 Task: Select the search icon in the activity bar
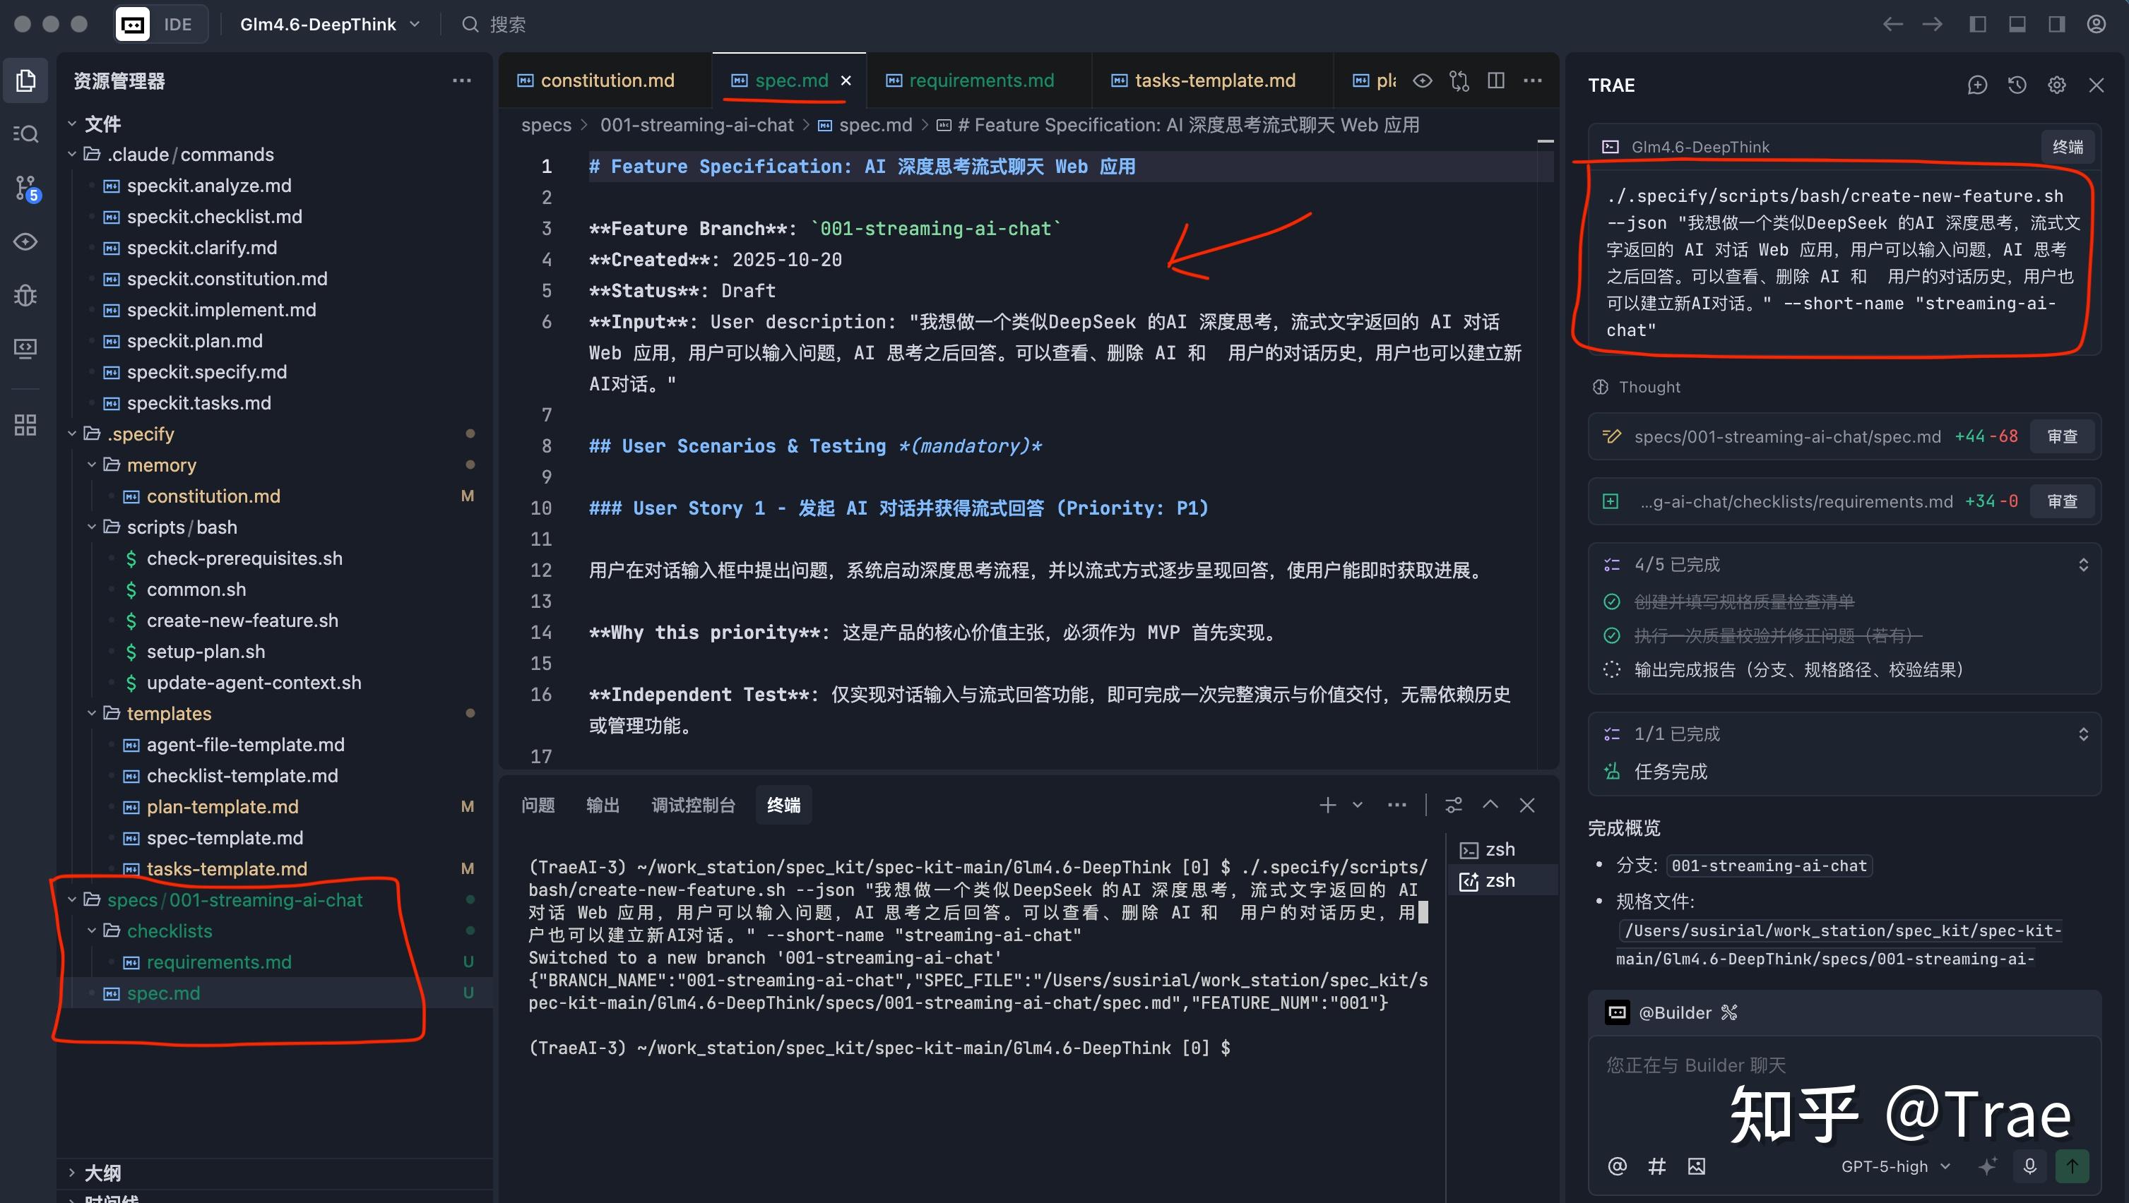click(x=25, y=134)
